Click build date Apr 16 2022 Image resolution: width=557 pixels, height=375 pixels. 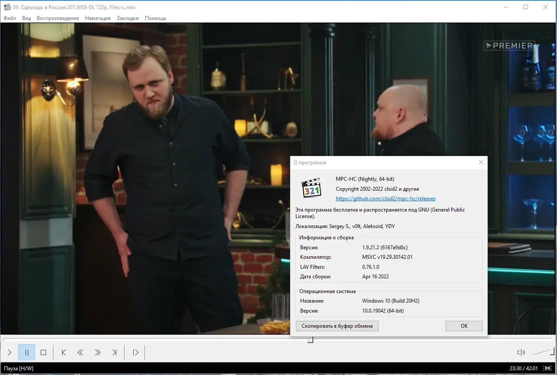coord(375,277)
